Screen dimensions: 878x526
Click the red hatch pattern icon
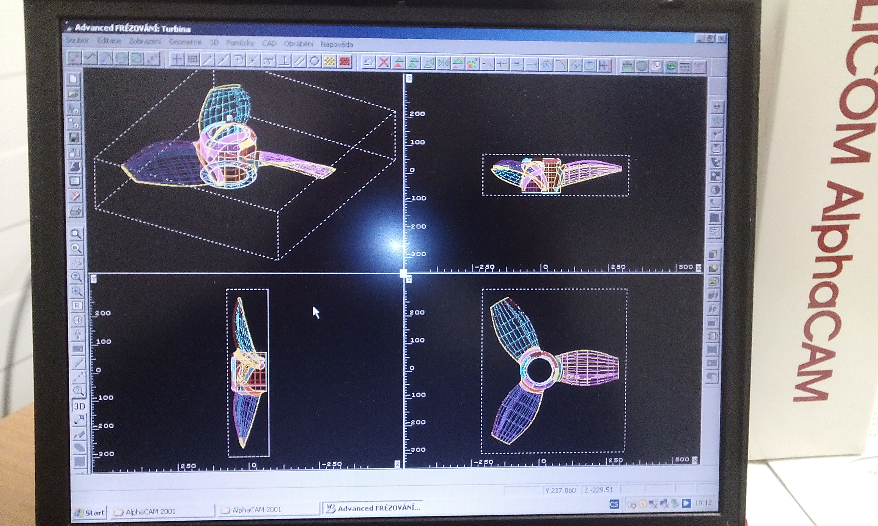pyautogui.click(x=344, y=61)
